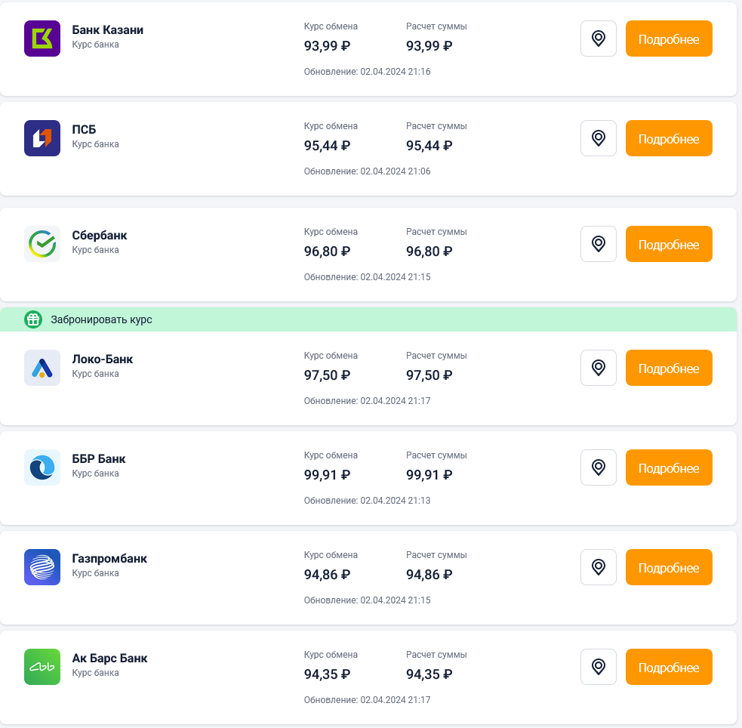Click Подробнее for Банк Казани
The image size is (742, 728).
[x=669, y=39]
